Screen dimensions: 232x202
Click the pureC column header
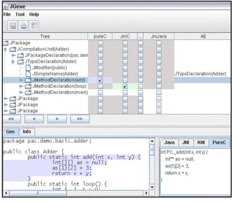(x=100, y=36)
